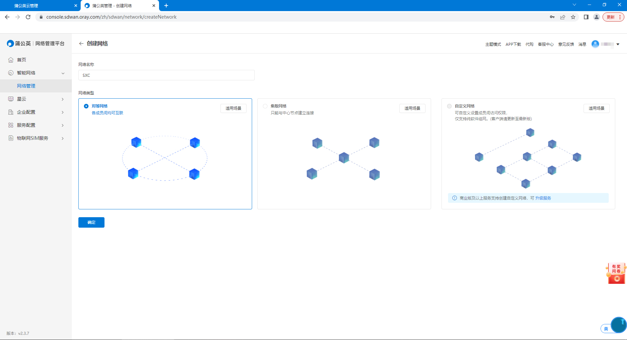Click the 版本: v2.3.7 text

pyautogui.click(x=18, y=333)
